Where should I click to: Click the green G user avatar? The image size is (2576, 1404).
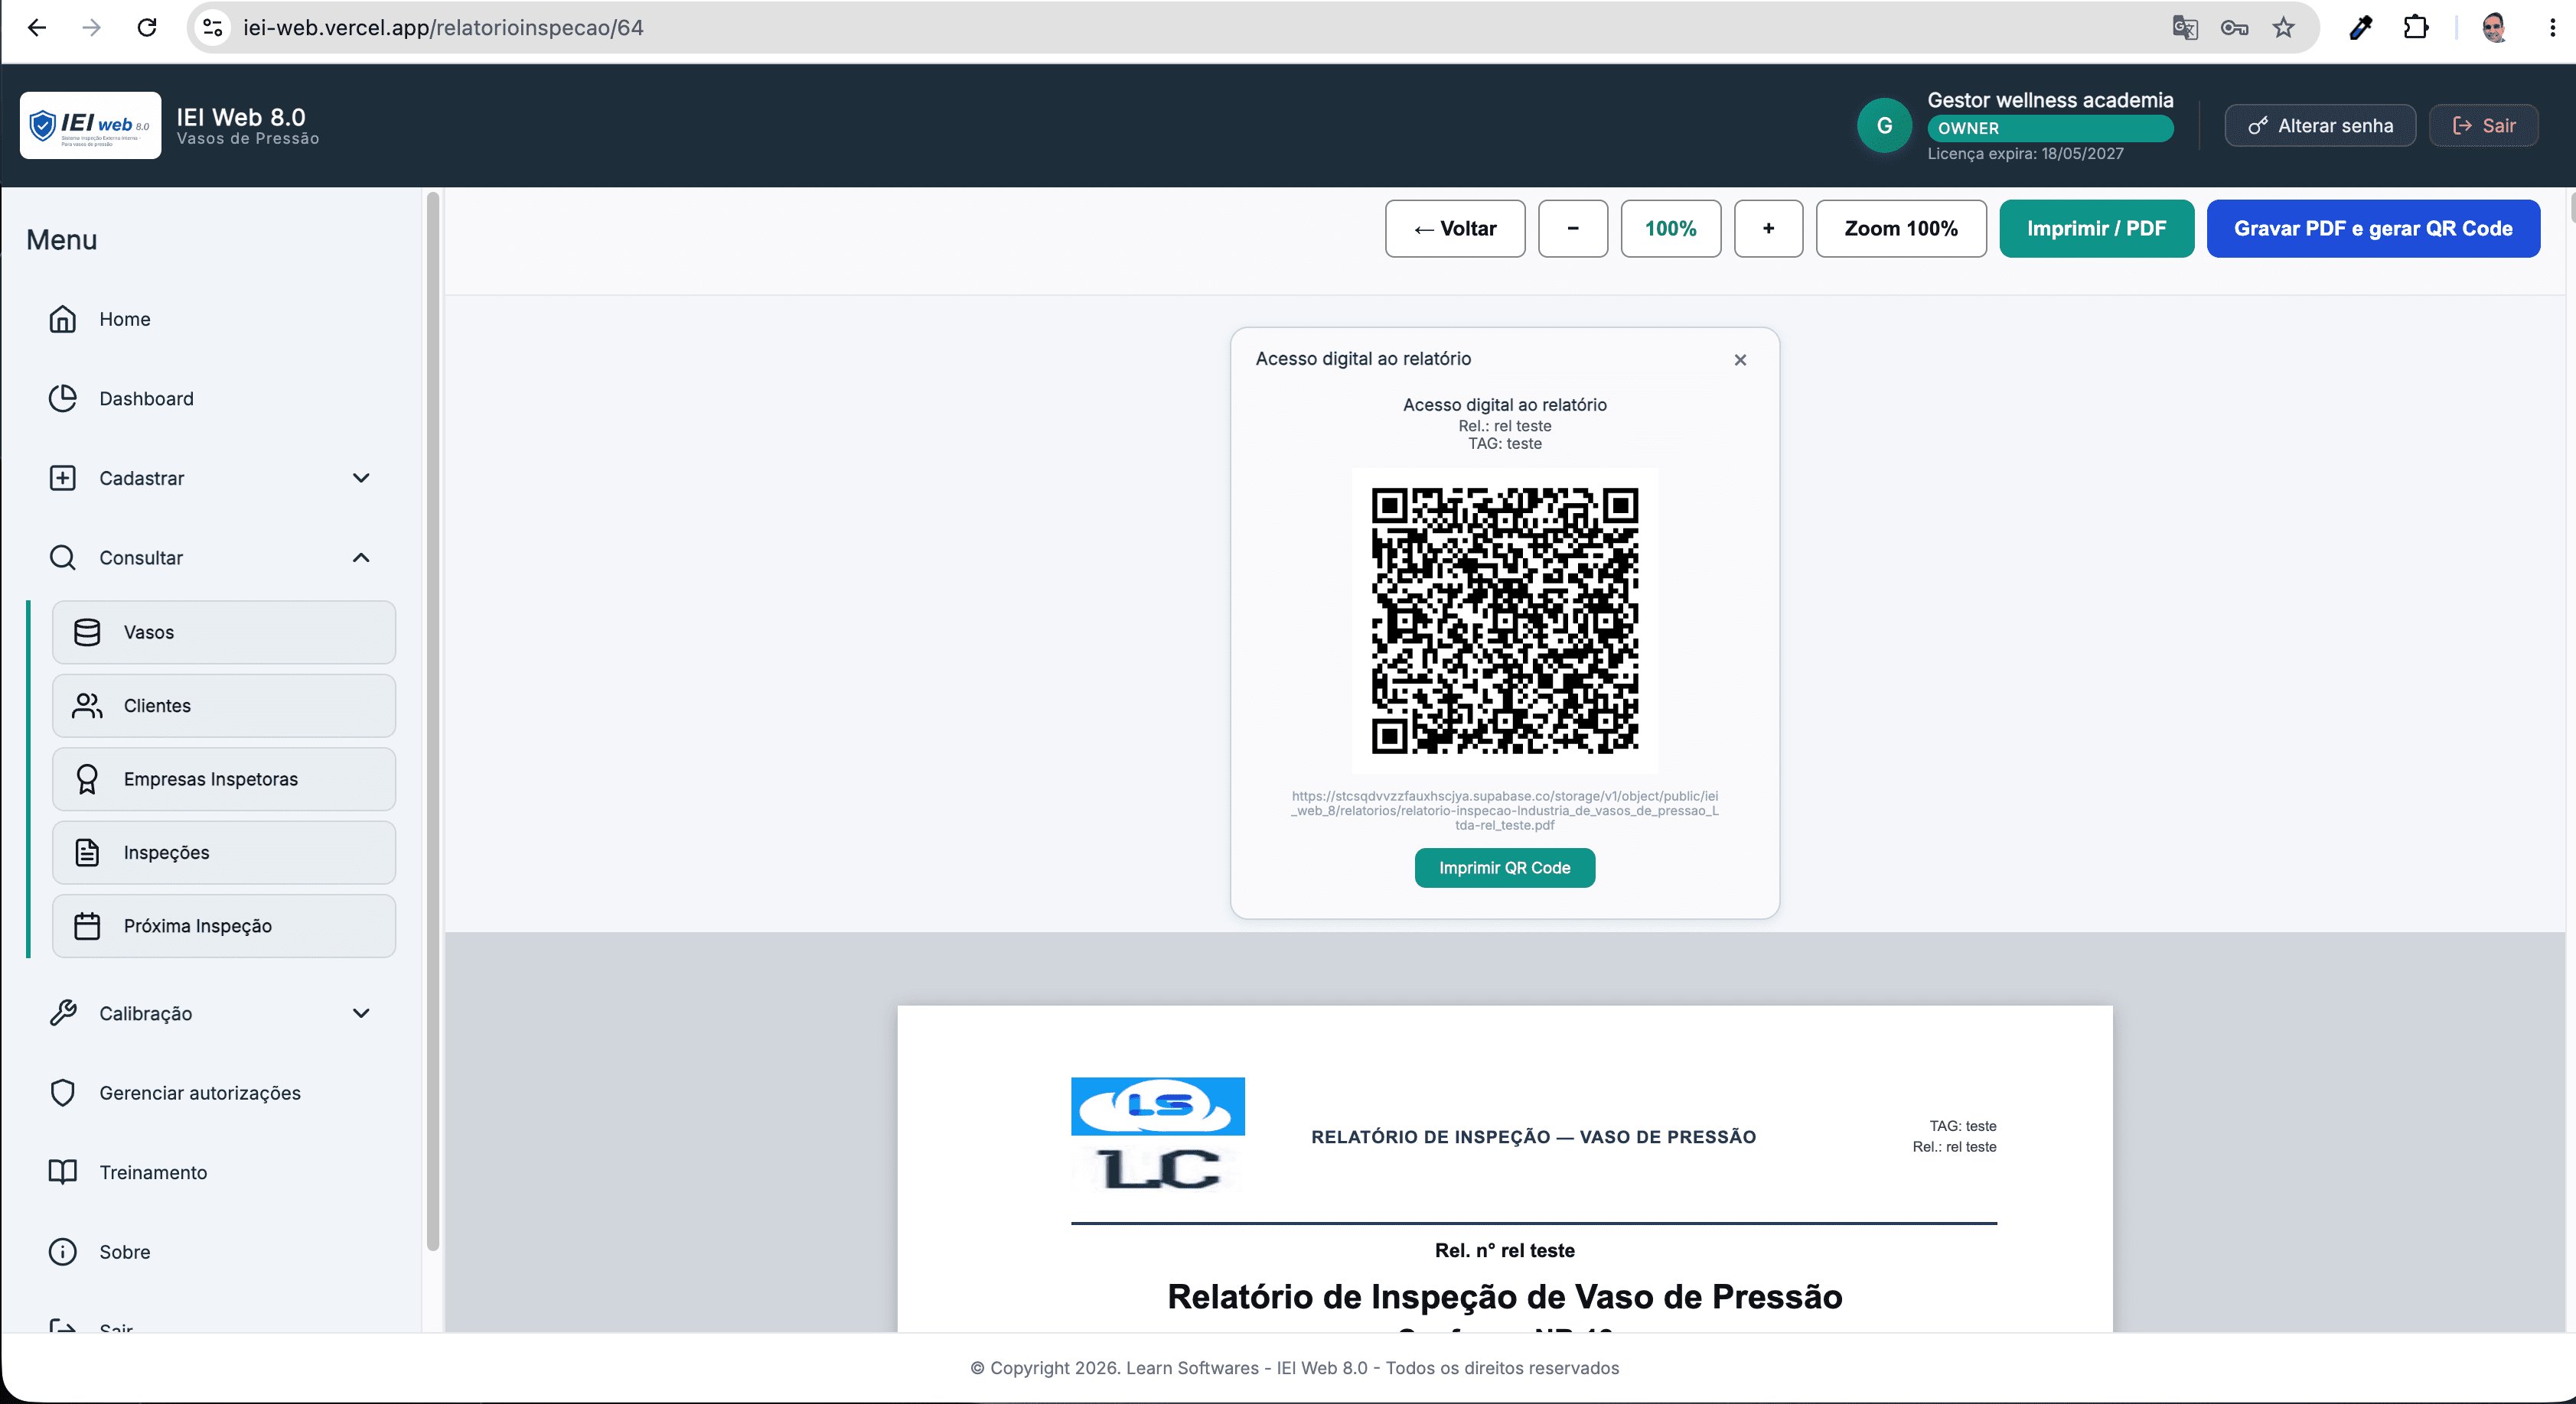click(1884, 126)
